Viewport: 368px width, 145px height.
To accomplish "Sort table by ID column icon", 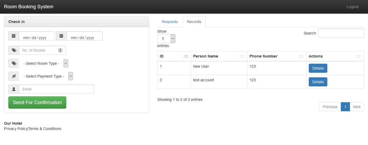I will tap(186, 56).
